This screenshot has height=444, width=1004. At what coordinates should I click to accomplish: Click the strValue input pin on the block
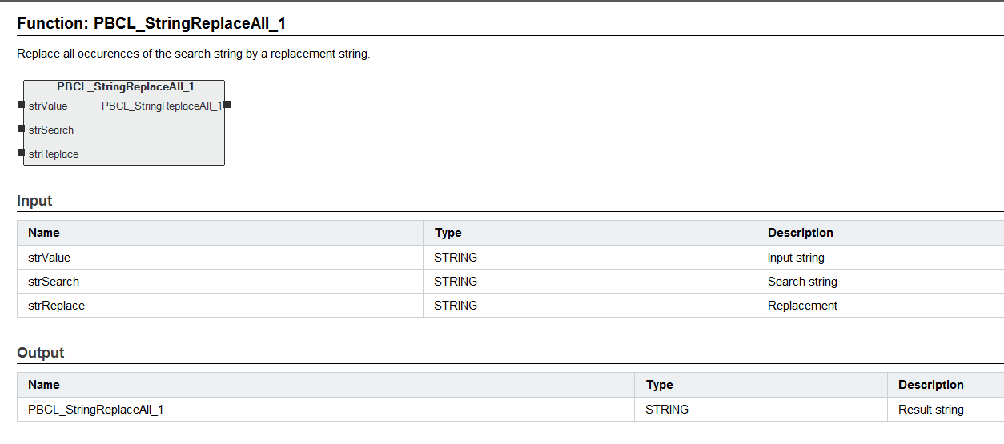tap(20, 106)
